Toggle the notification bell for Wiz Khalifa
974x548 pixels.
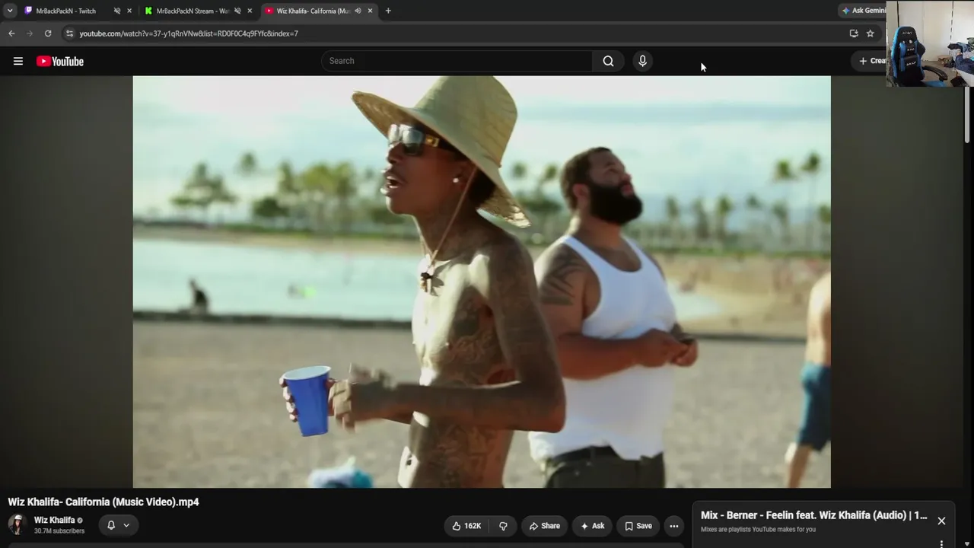point(111,525)
